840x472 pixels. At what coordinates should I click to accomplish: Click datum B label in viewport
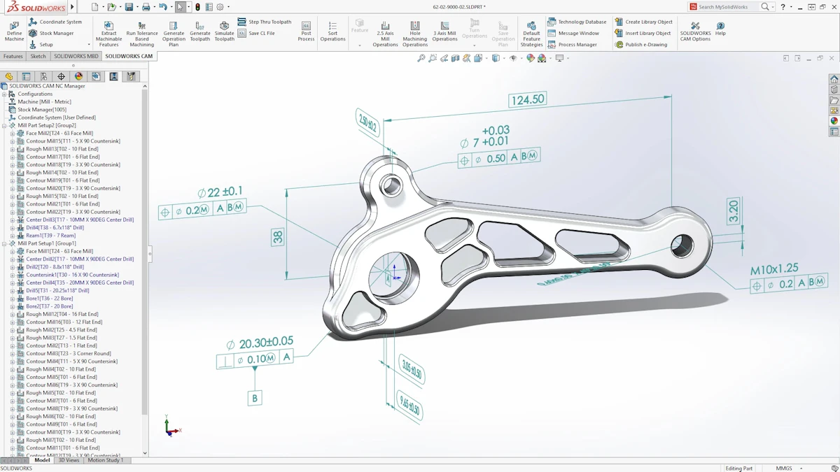(255, 398)
